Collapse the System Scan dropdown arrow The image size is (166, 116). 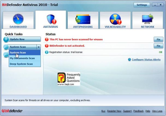[x=39, y=47]
